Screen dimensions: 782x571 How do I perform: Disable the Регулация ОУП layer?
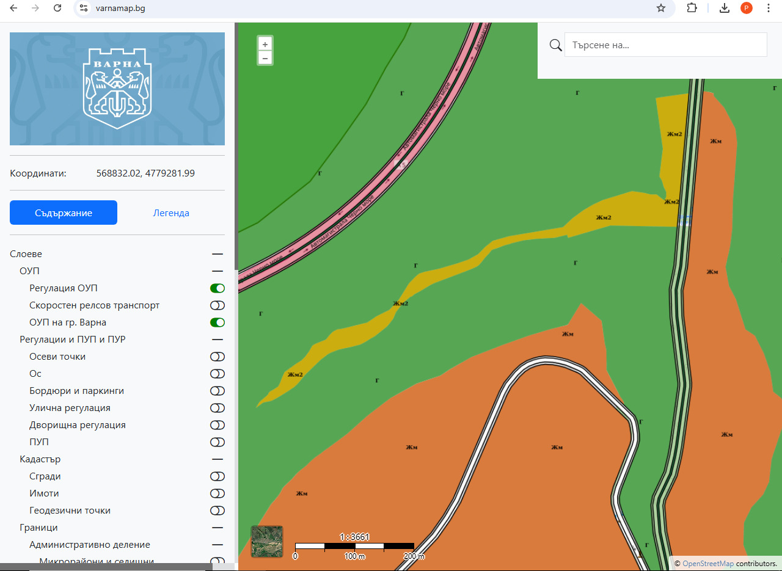(x=217, y=288)
